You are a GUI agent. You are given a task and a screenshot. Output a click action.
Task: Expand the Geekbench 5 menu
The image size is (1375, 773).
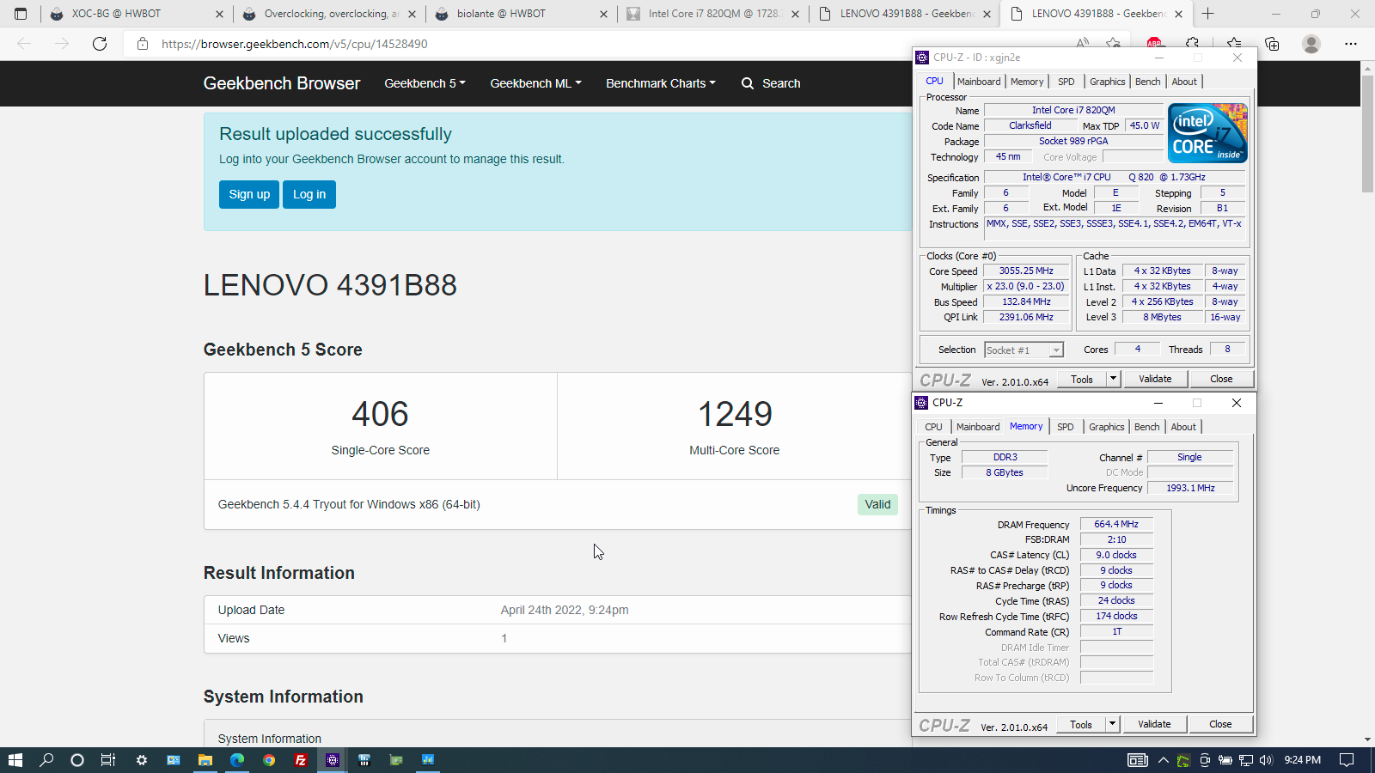click(x=425, y=83)
